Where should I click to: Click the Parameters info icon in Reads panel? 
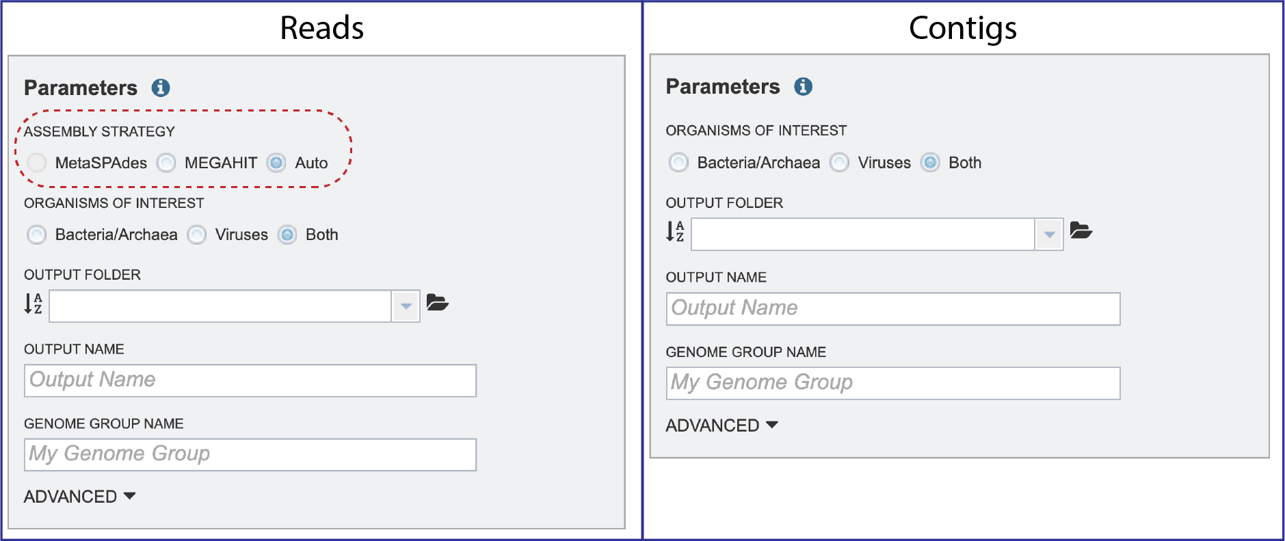point(161,88)
